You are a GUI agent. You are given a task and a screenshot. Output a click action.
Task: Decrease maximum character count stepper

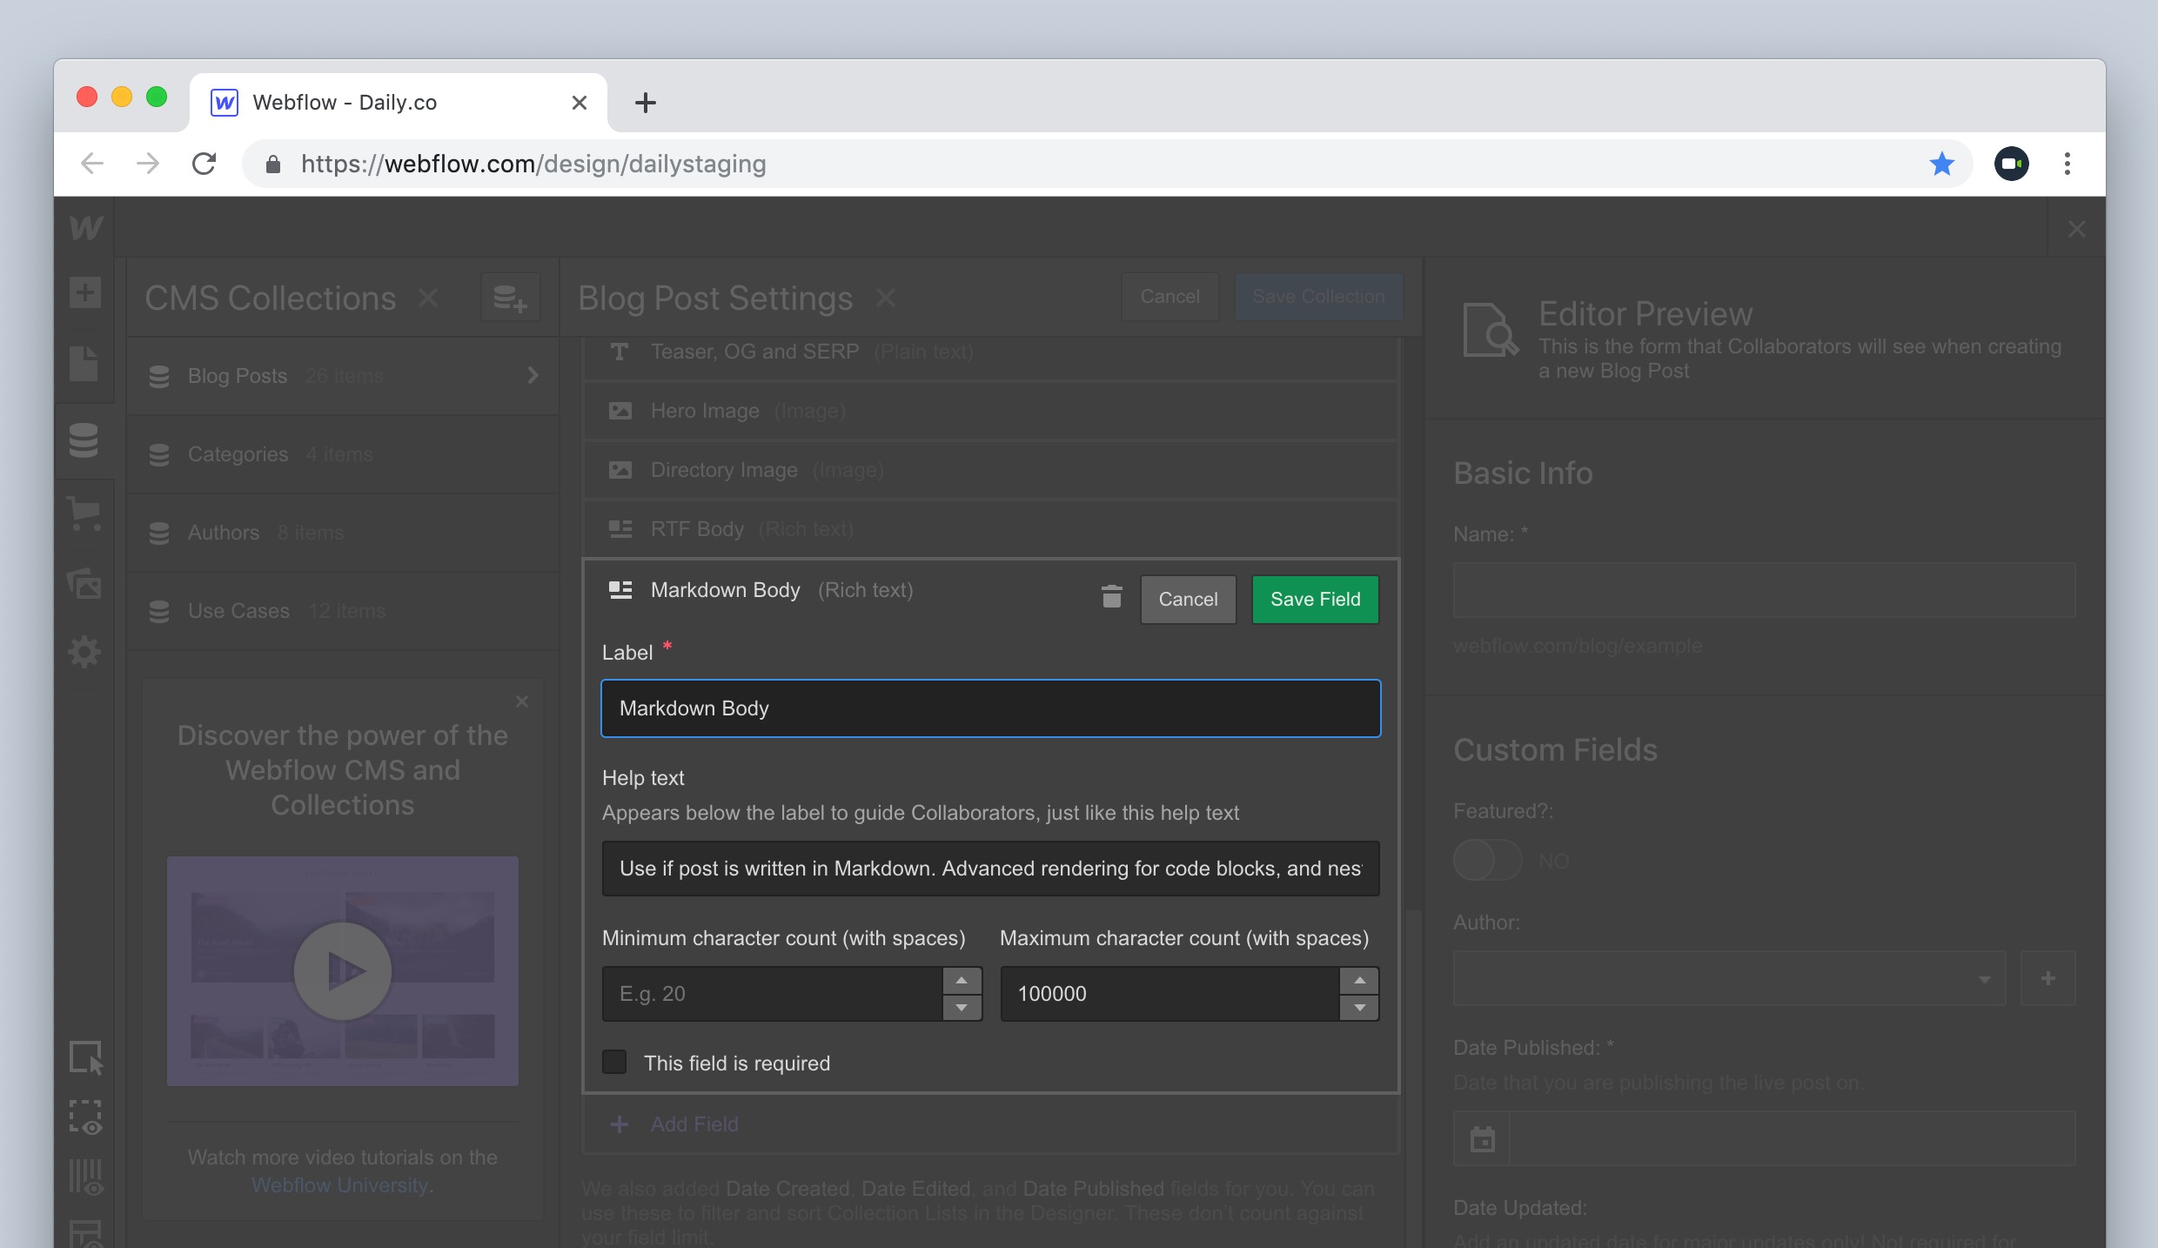tap(1359, 1007)
